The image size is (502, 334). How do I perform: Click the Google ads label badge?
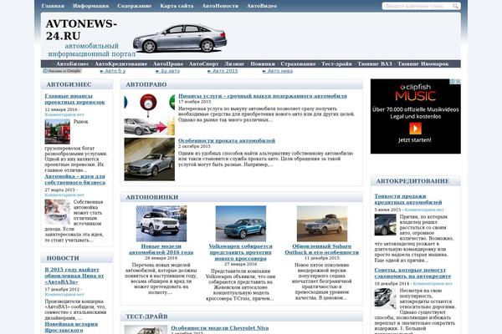click(x=62, y=71)
